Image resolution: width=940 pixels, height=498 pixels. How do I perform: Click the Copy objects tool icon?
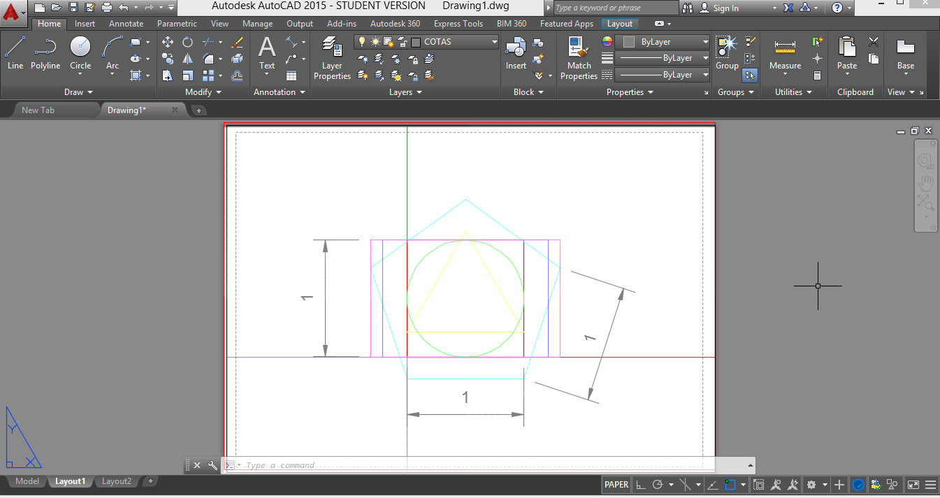click(x=168, y=59)
